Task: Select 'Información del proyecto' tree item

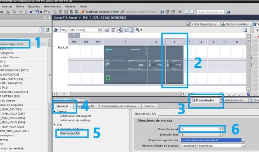Action: (x=76, y=116)
